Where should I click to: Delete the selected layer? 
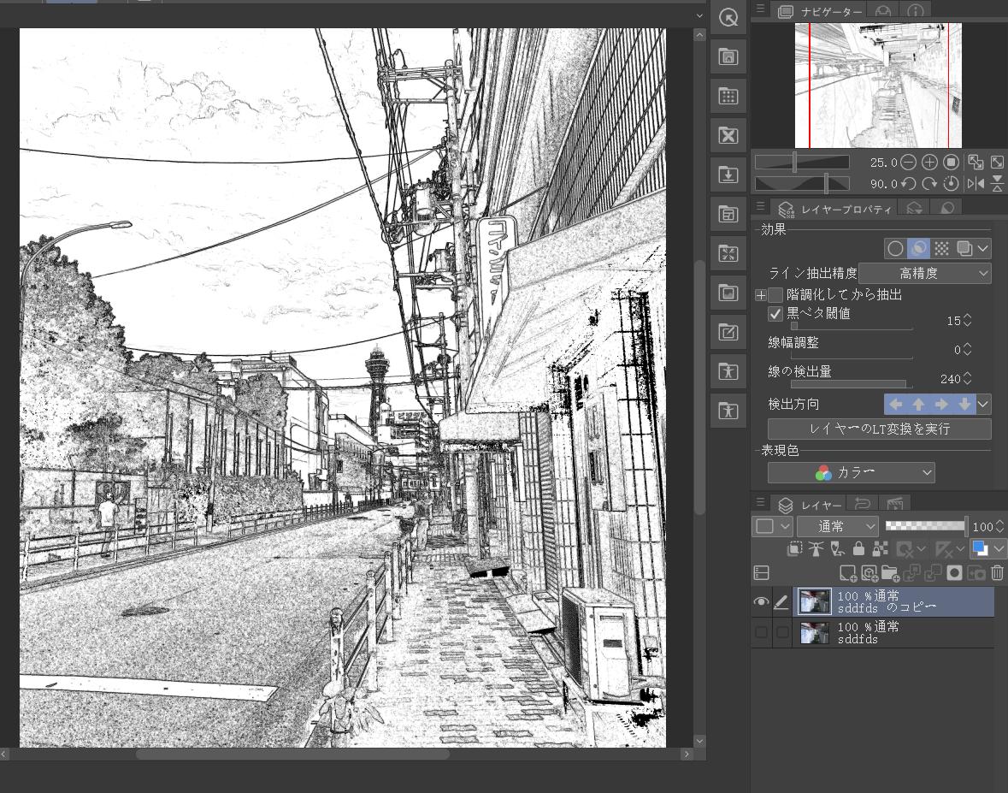(997, 573)
